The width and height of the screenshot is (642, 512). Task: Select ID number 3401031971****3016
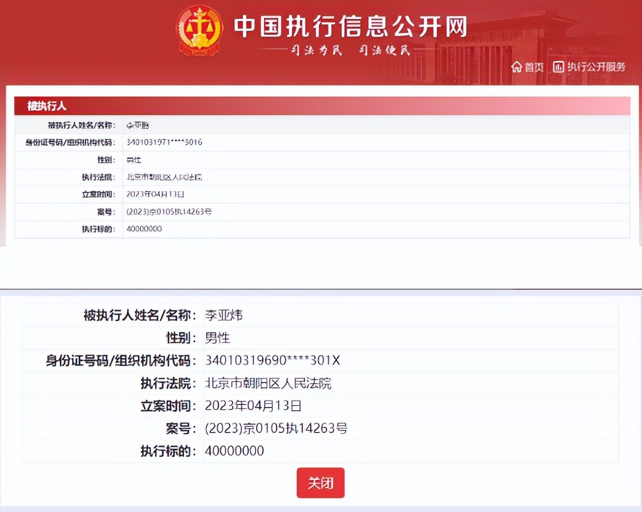[164, 142]
